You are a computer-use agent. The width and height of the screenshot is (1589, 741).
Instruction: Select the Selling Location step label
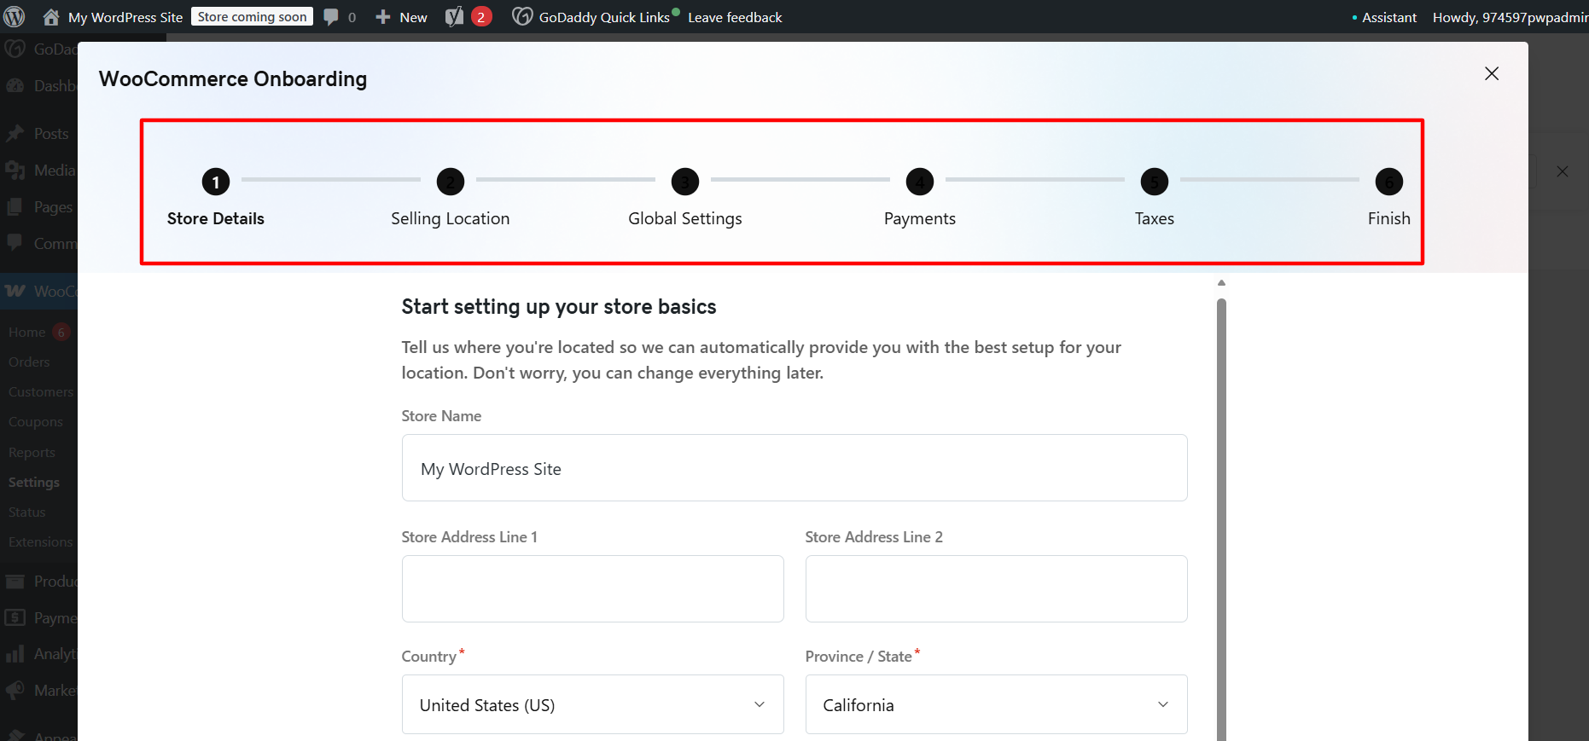point(451,218)
